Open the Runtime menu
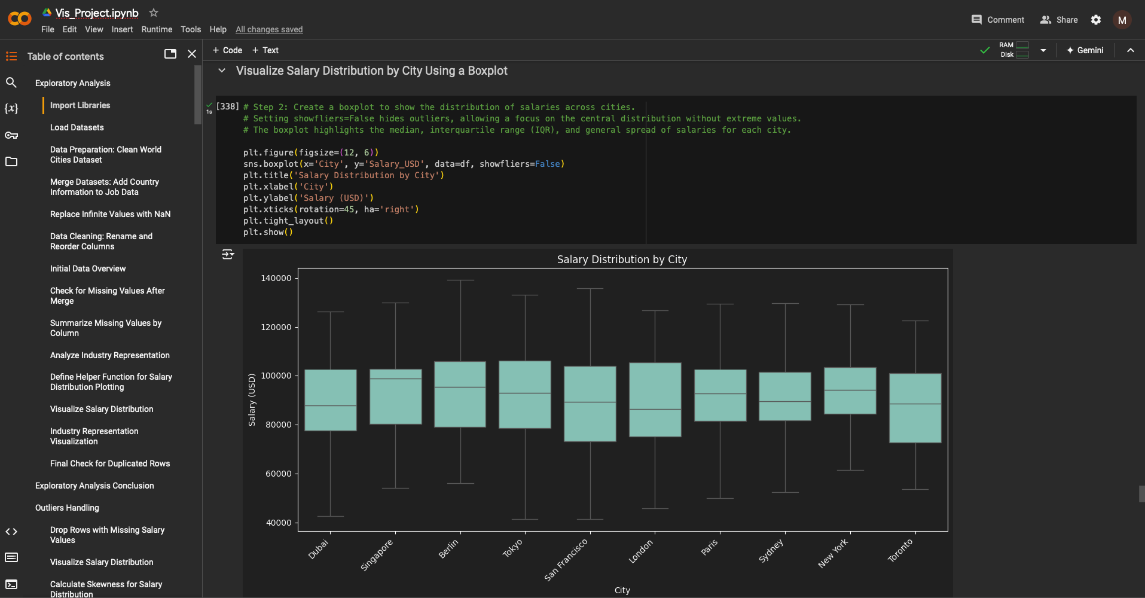The height and width of the screenshot is (598, 1145). 157,29
